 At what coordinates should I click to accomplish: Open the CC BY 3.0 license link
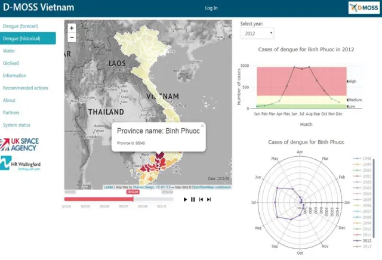point(163,187)
